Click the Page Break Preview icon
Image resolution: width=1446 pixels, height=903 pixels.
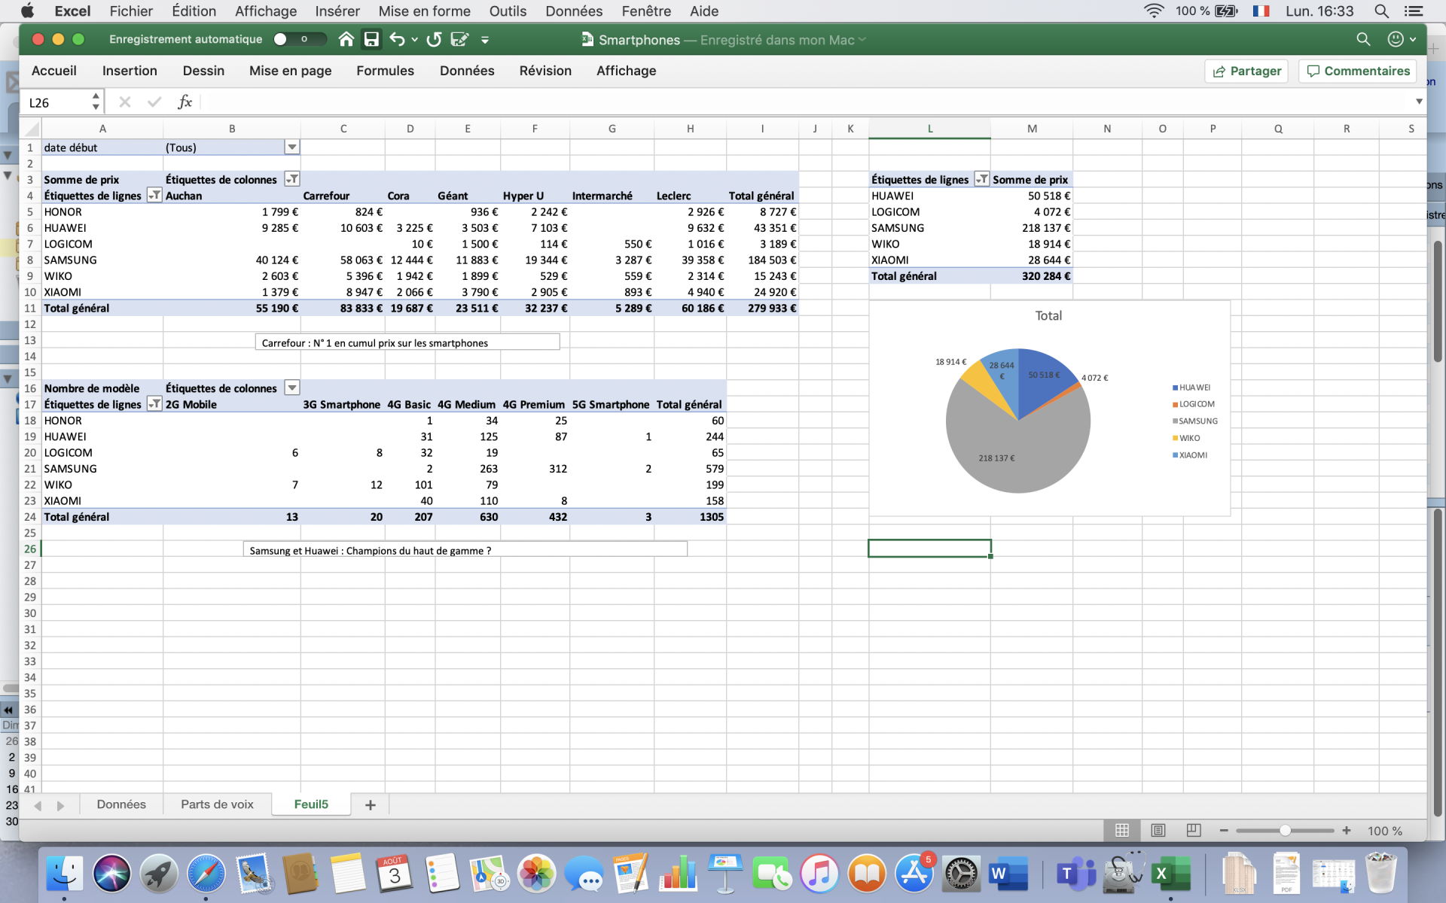1194,830
